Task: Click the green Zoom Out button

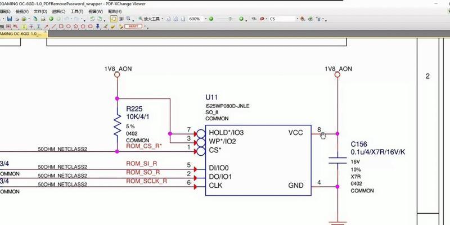Action: (x=211, y=19)
